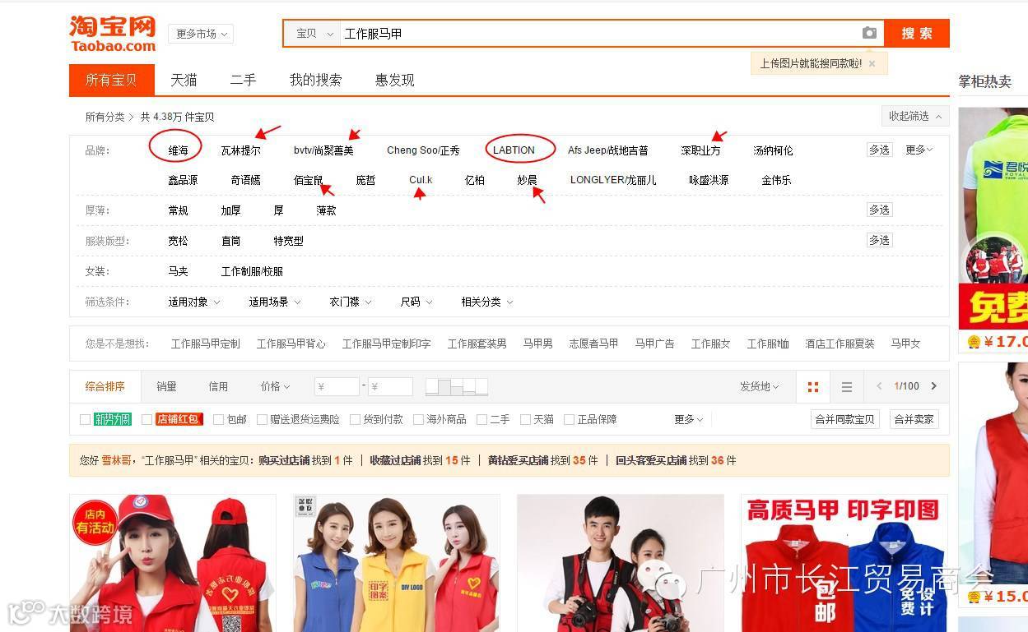
Task: Open the 更多市场 dropdown
Action: coord(201,34)
